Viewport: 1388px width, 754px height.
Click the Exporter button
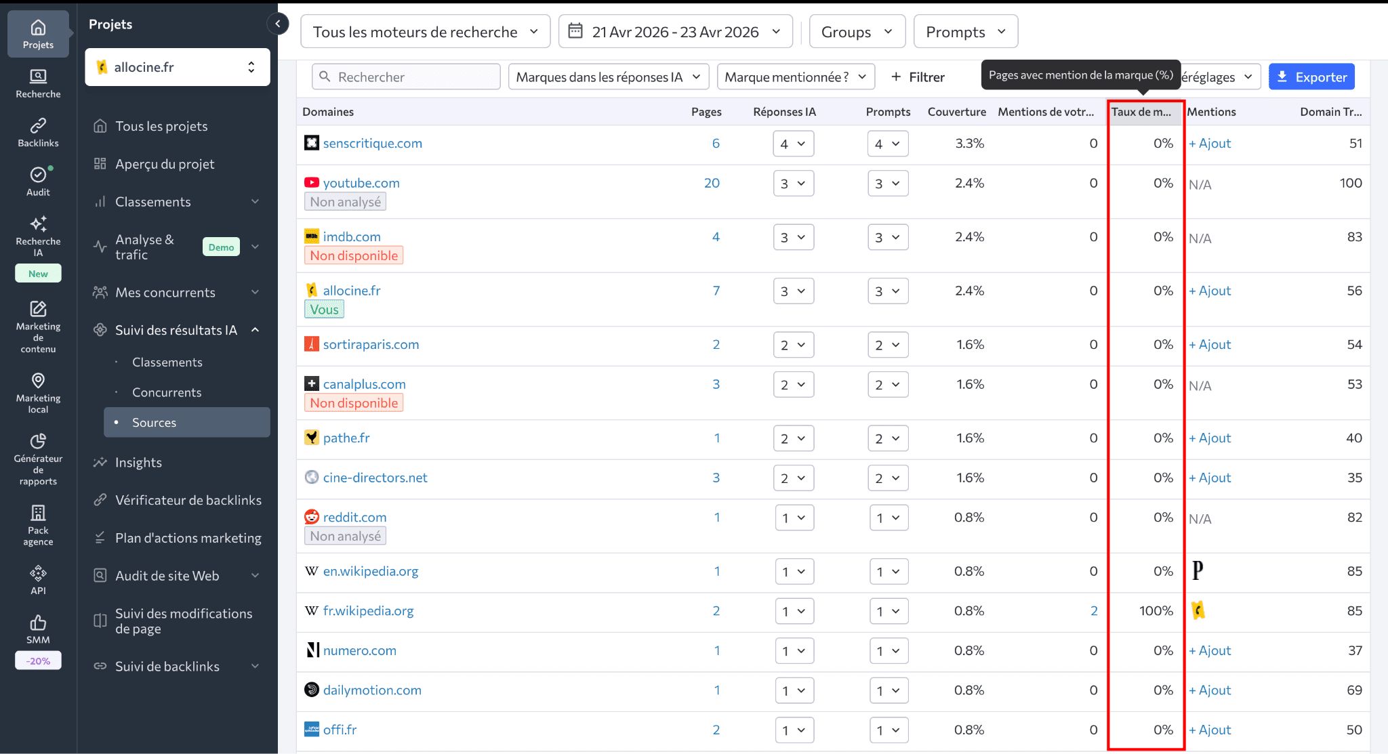(x=1311, y=77)
